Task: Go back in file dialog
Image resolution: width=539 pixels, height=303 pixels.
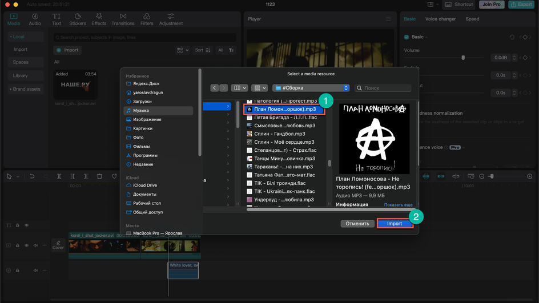Action: point(215,88)
